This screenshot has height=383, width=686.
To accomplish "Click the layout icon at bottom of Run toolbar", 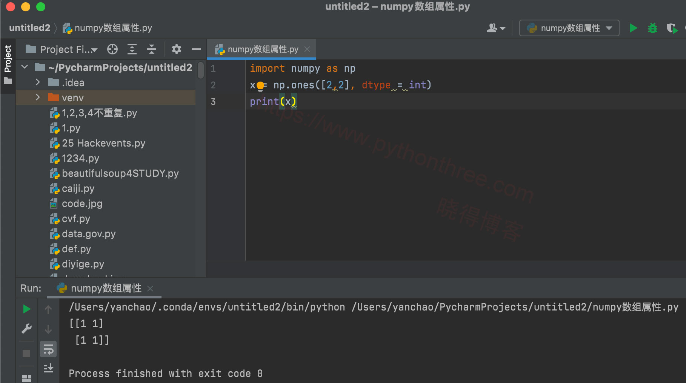I will 26,378.
